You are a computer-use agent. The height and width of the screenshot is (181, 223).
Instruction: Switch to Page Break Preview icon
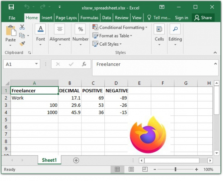(145, 169)
